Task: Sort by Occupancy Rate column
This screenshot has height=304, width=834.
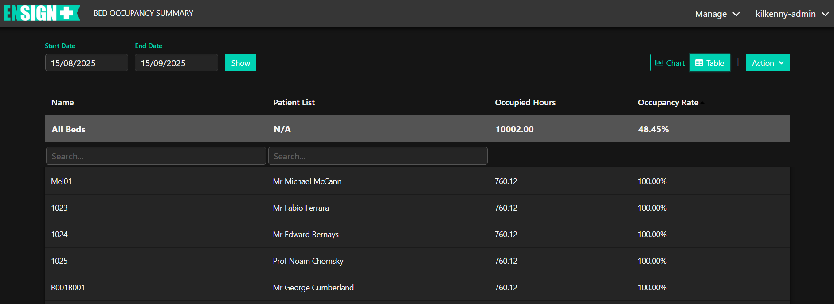Action: (668, 103)
